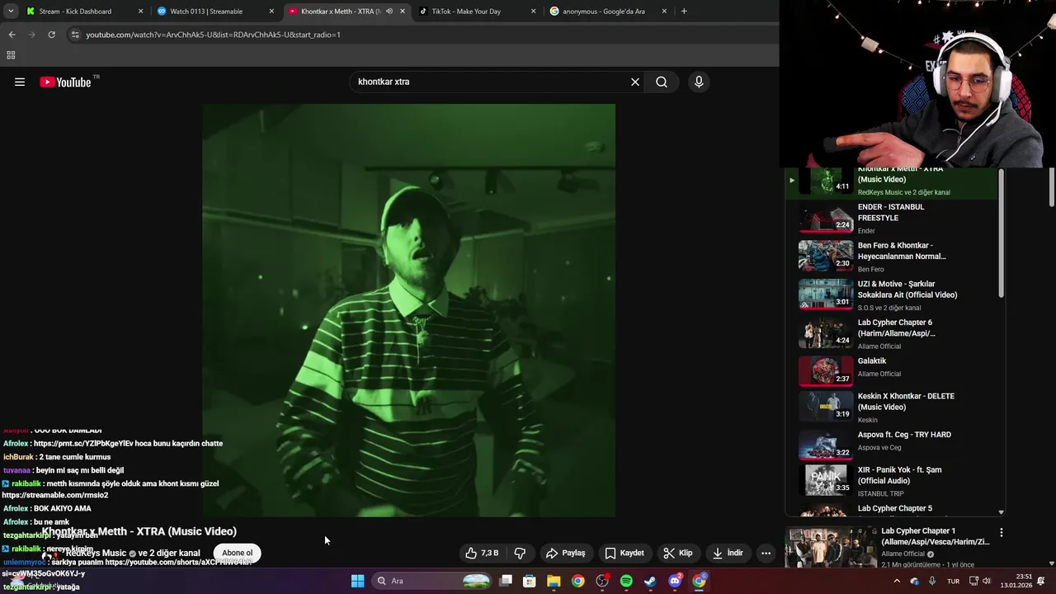
Task: Dislike the video
Action: [520, 553]
